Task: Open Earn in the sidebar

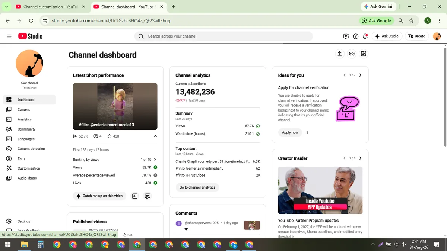Action: (x=29, y=158)
